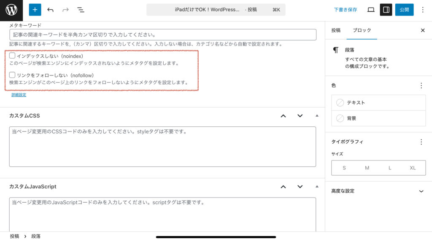Screen dimensions: 432x241
Task: Focus the カスタムCSS text area
Action: click(162, 146)
